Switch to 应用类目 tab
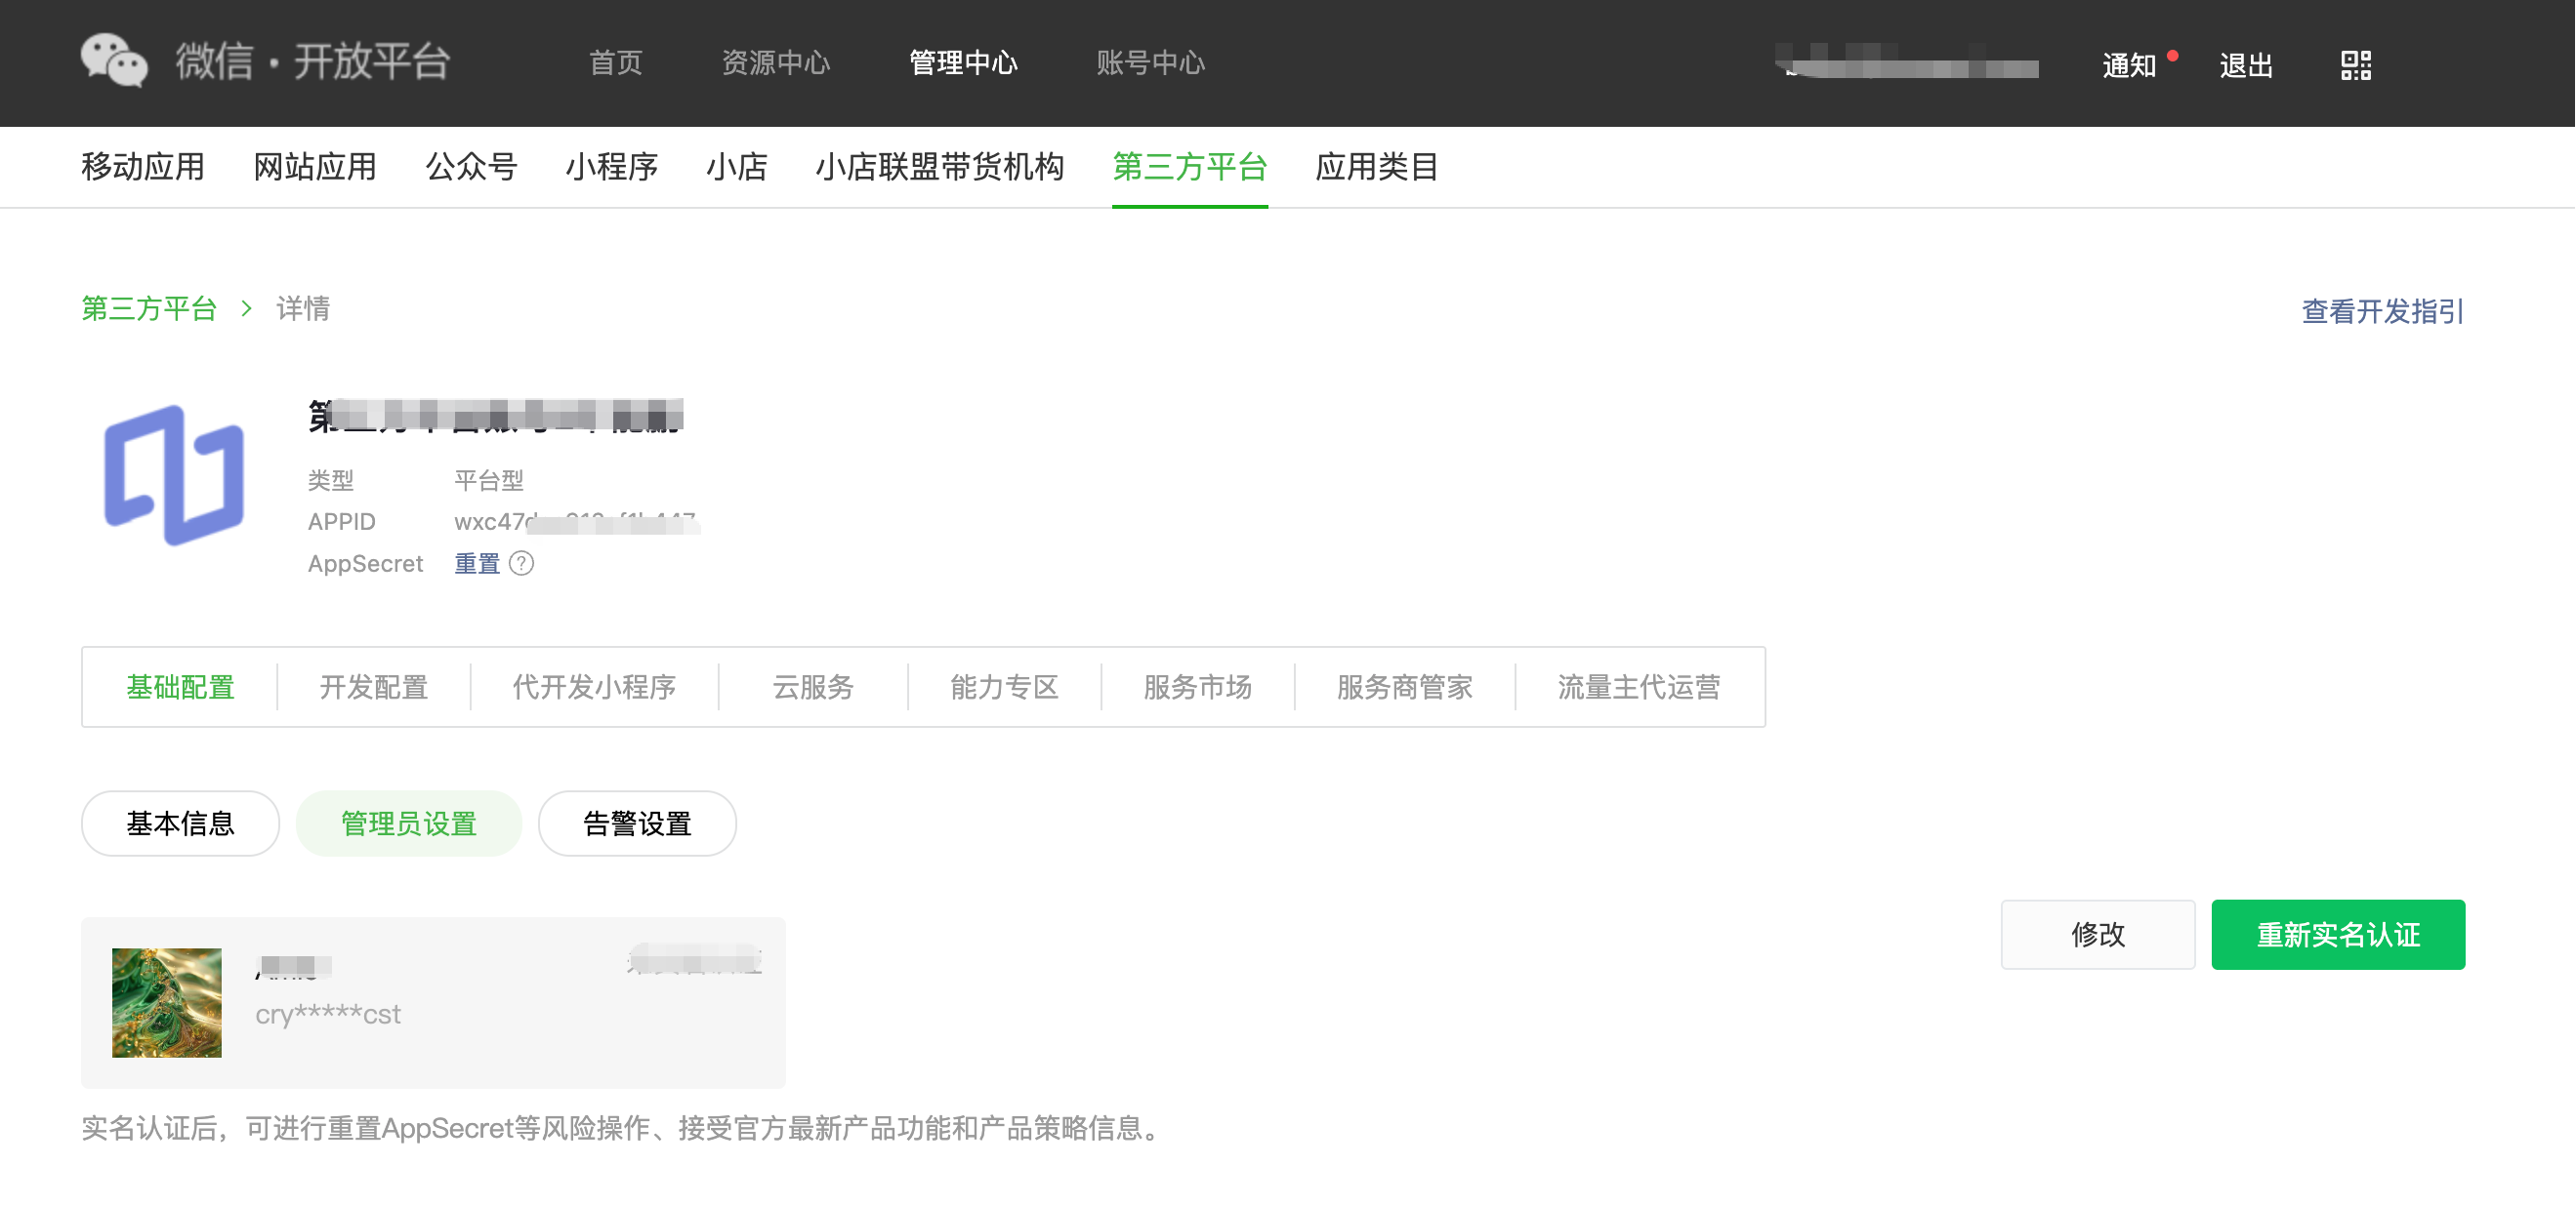 (x=1377, y=166)
